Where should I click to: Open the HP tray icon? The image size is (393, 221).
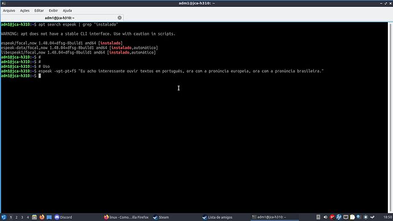pos(339,217)
